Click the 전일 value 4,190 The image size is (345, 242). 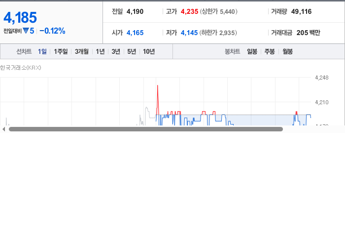tap(135, 11)
